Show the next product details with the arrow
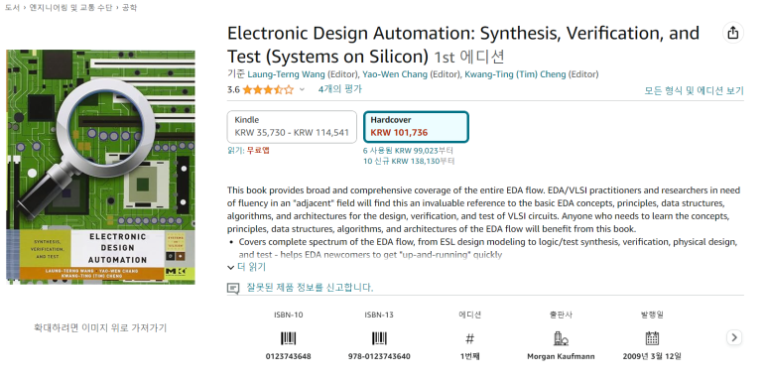The height and width of the screenshot is (379, 767). [734, 337]
